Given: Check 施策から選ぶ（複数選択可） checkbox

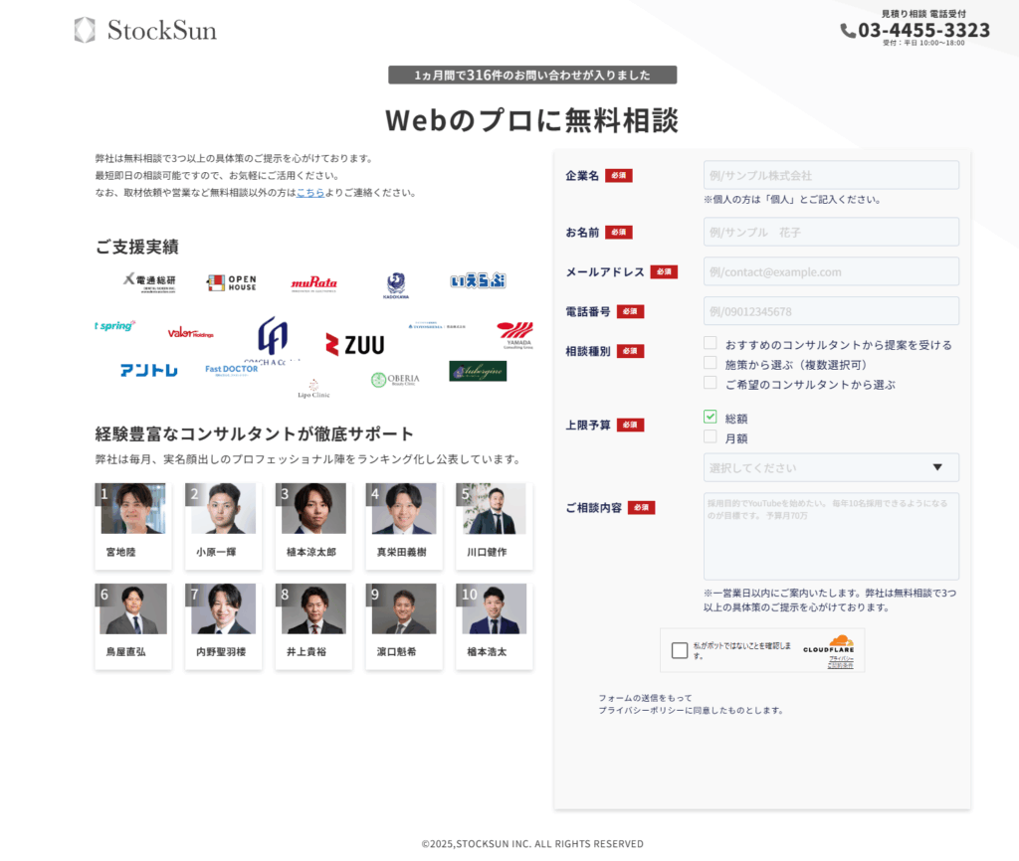Looking at the screenshot, I should pyautogui.click(x=711, y=364).
